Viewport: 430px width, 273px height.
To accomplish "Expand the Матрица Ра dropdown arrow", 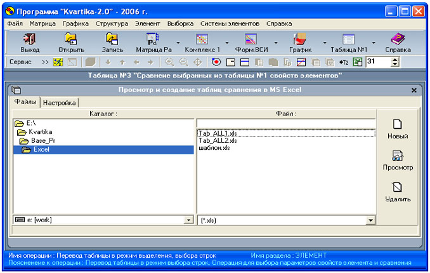I will point(178,43).
